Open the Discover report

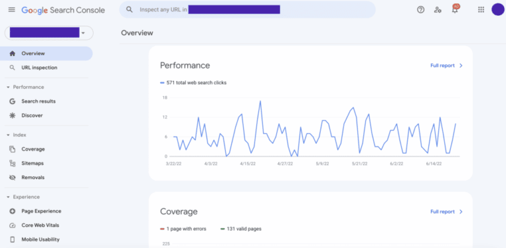point(46,115)
